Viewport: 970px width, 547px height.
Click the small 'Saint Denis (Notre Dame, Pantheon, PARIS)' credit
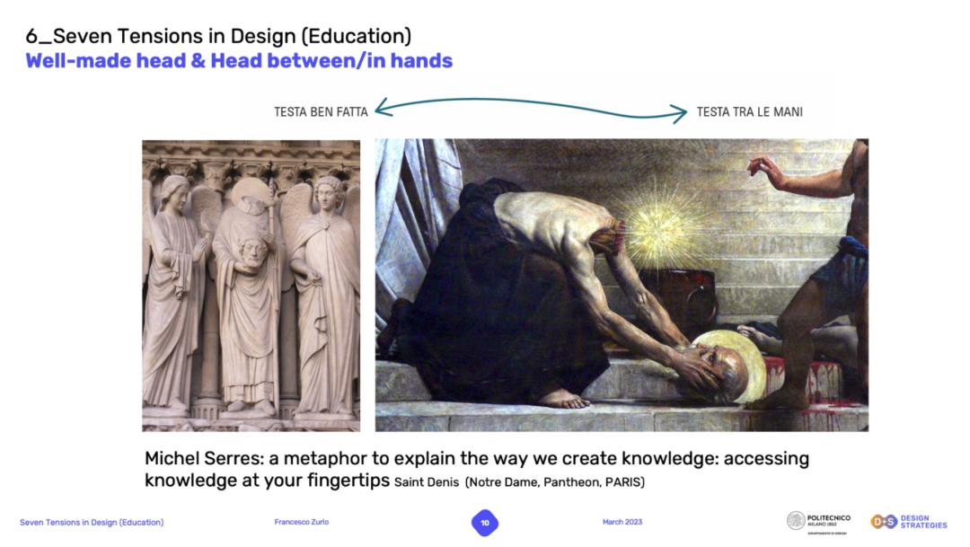[x=519, y=482]
